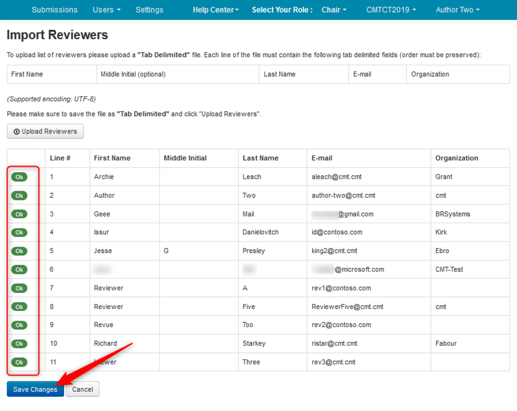Click the Ok badge in Geee row
This screenshot has width=517, height=411.
(x=19, y=214)
